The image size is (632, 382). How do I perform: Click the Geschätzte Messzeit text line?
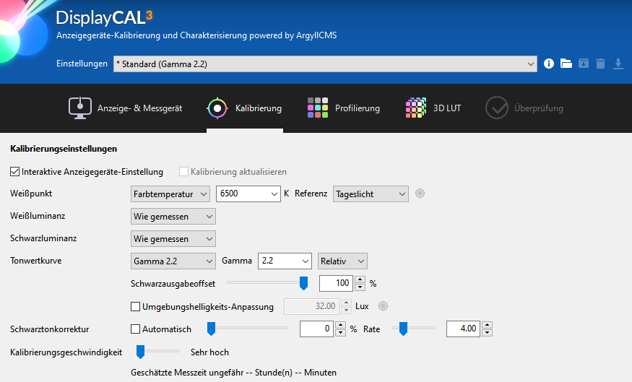pyautogui.click(x=233, y=373)
